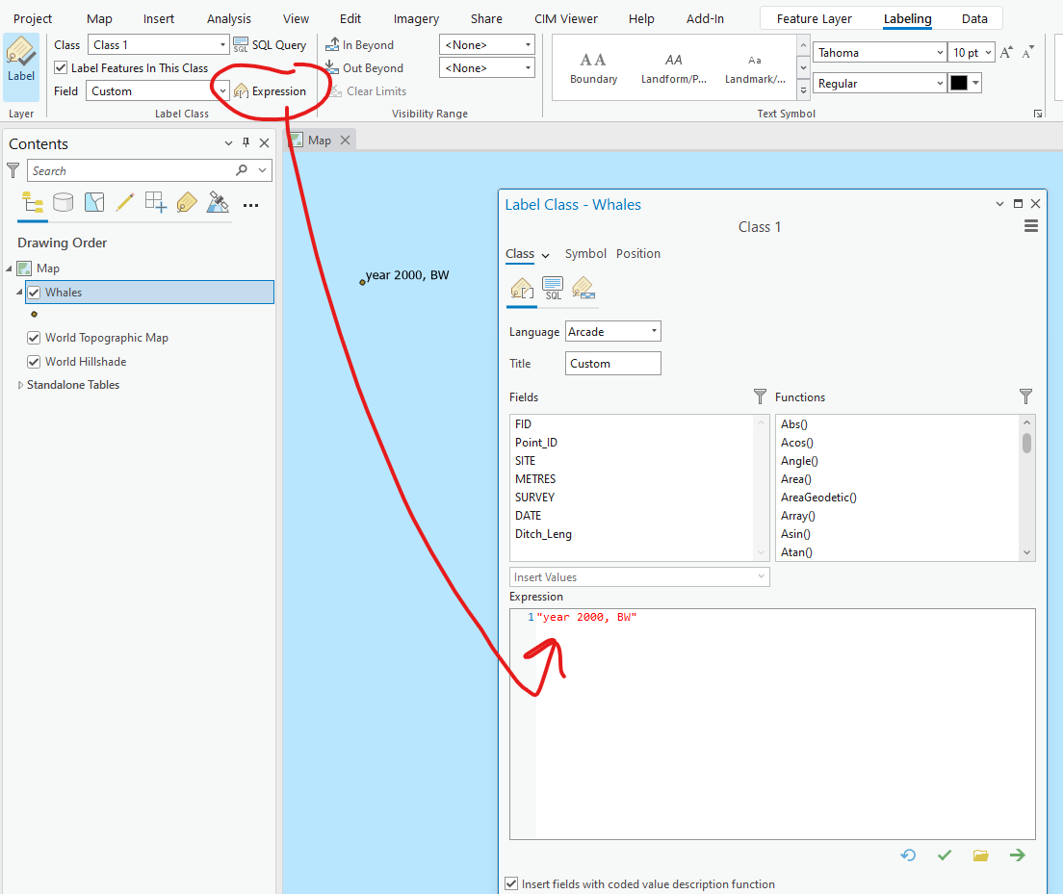
Task: Uncheck the Whales layer visibility
Action: tap(36, 292)
